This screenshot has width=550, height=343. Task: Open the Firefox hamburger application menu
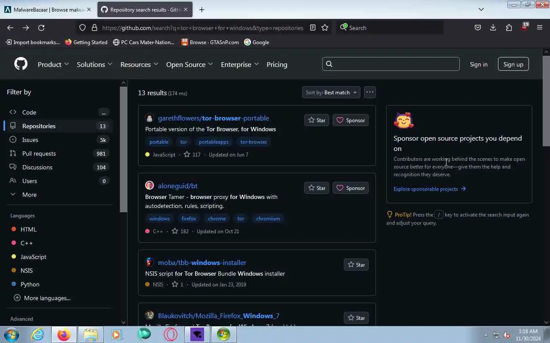pyautogui.click(x=540, y=27)
